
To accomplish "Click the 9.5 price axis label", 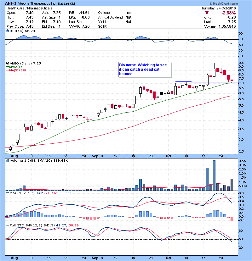I will tap(241, 63).
